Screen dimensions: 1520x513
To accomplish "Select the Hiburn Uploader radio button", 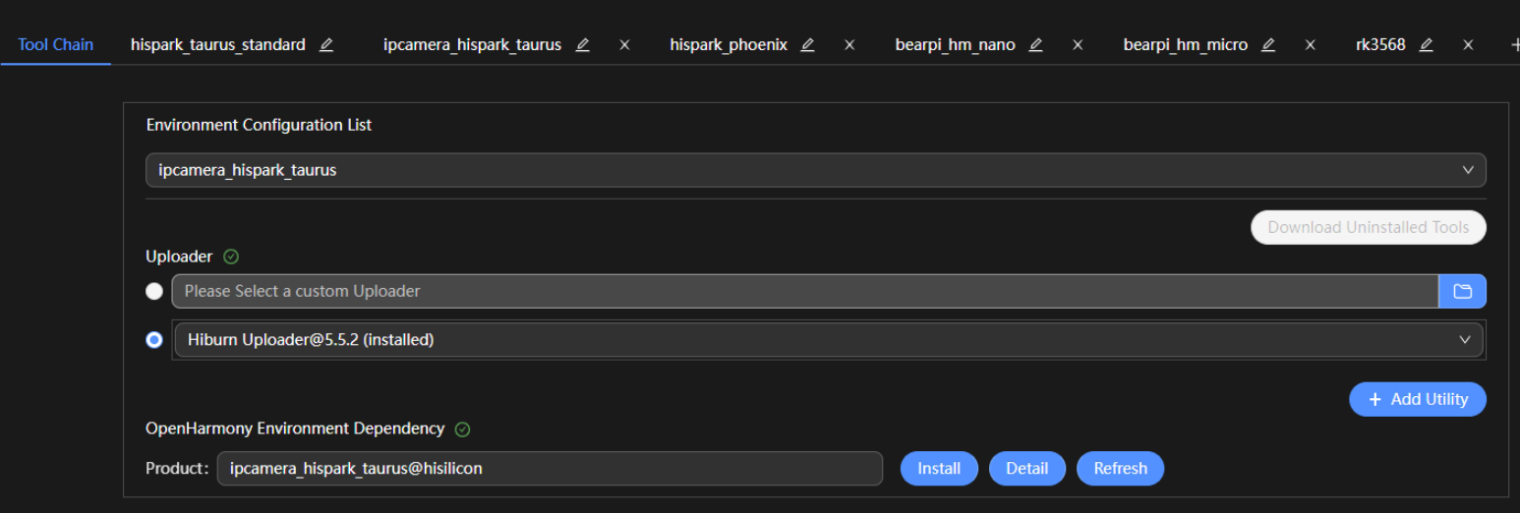I will click(x=154, y=340).
